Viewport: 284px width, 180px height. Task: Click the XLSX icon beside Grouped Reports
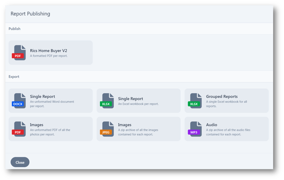point(195,101)
